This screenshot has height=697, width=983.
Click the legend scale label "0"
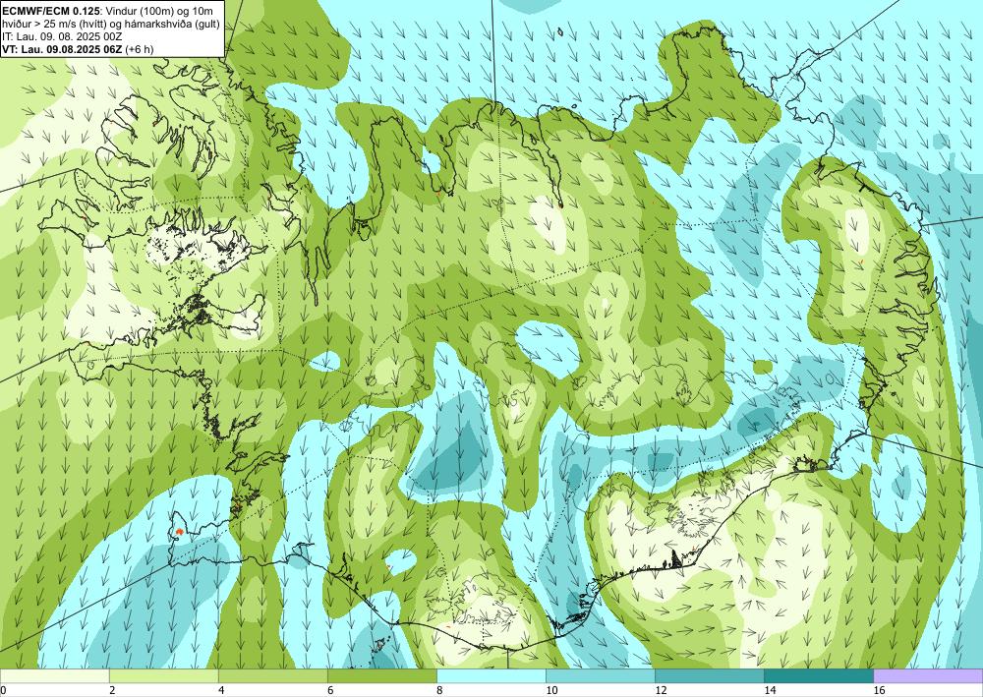click(x=3, y=690)
